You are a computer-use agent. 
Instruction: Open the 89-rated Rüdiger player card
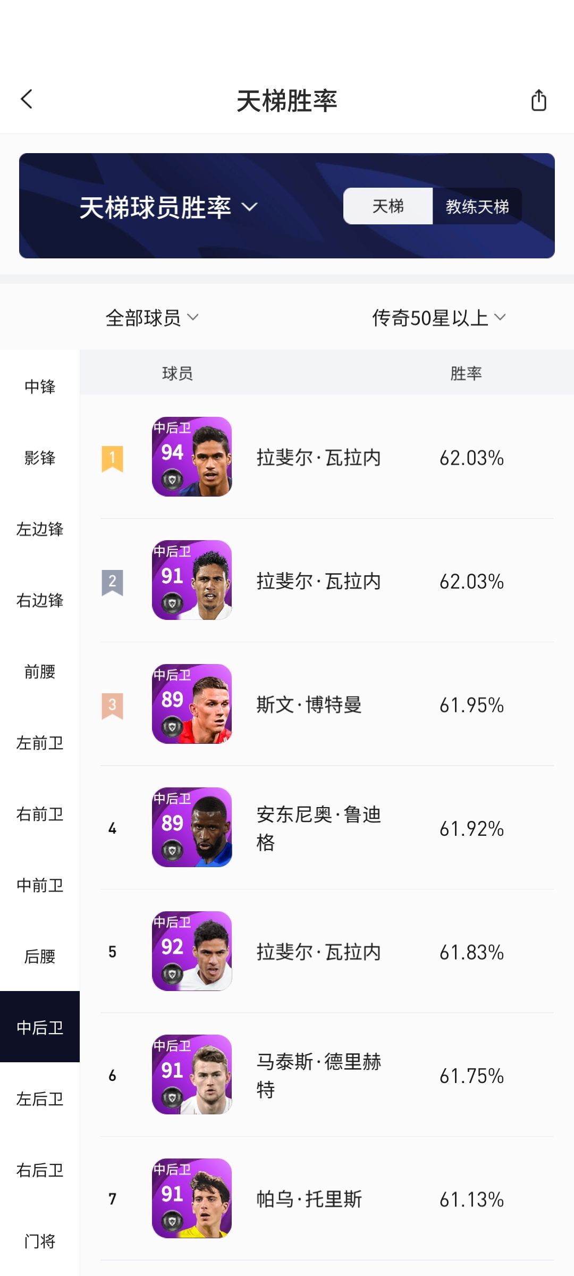(x=192, y=827)
